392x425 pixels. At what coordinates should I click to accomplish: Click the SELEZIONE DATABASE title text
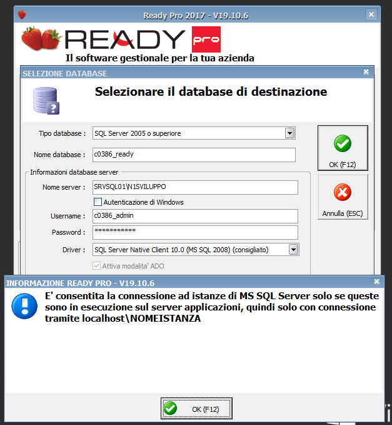[x=64, y=73]
